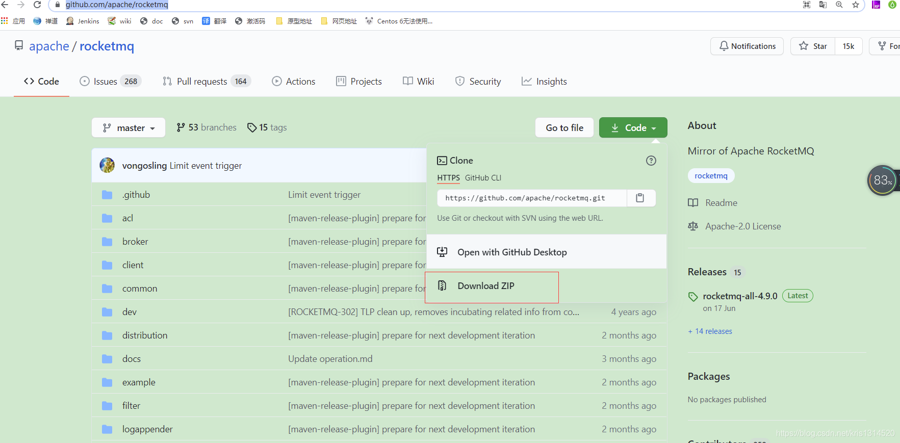
Task: Click the browser forward arrow
Action: tap(21, 5)
